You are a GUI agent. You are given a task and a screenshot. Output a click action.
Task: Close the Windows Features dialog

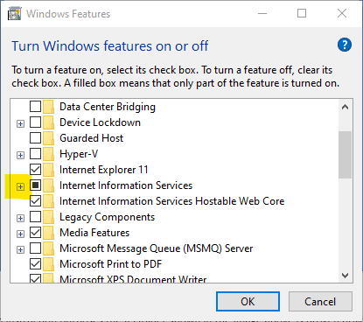[342, 13]
